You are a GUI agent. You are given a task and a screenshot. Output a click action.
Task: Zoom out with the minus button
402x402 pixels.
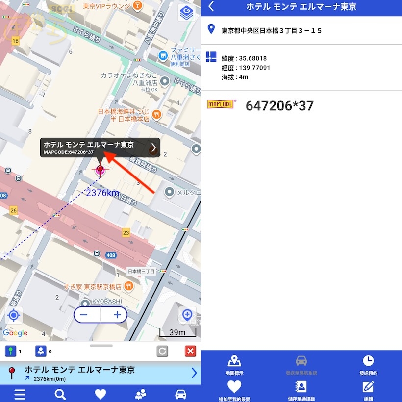tap(84, 315)
